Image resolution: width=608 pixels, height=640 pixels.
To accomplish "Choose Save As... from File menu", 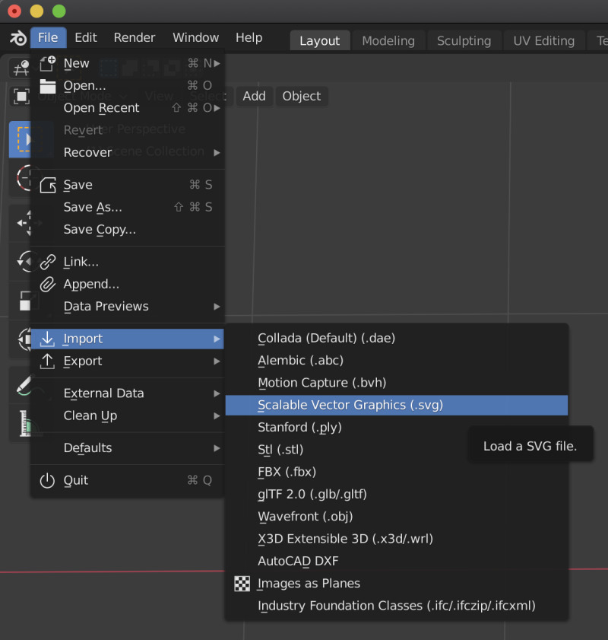I will [x=128, y=207].
